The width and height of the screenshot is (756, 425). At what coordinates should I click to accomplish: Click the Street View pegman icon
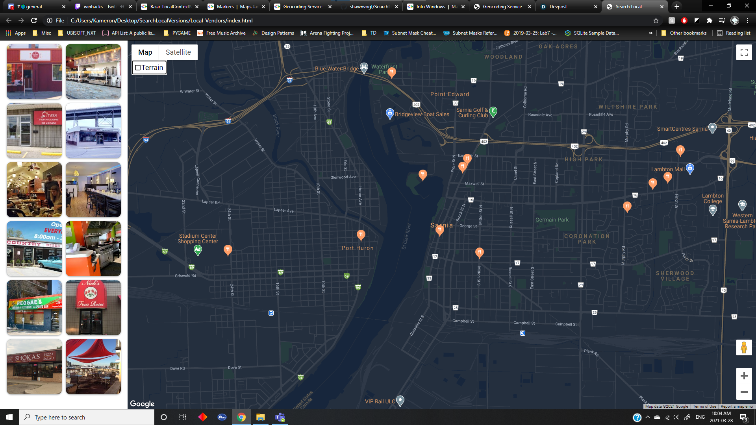744,347
